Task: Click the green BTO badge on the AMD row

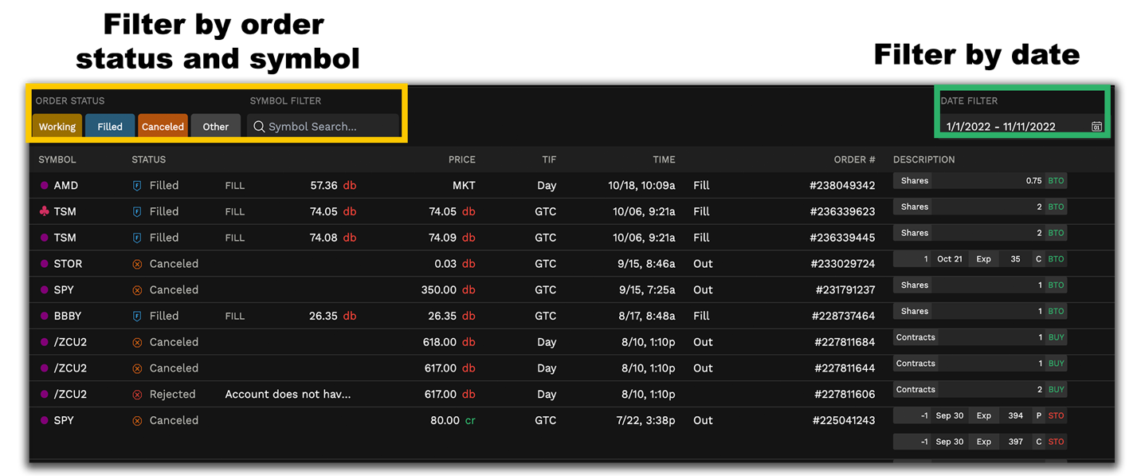Action: pos(1056,180)
